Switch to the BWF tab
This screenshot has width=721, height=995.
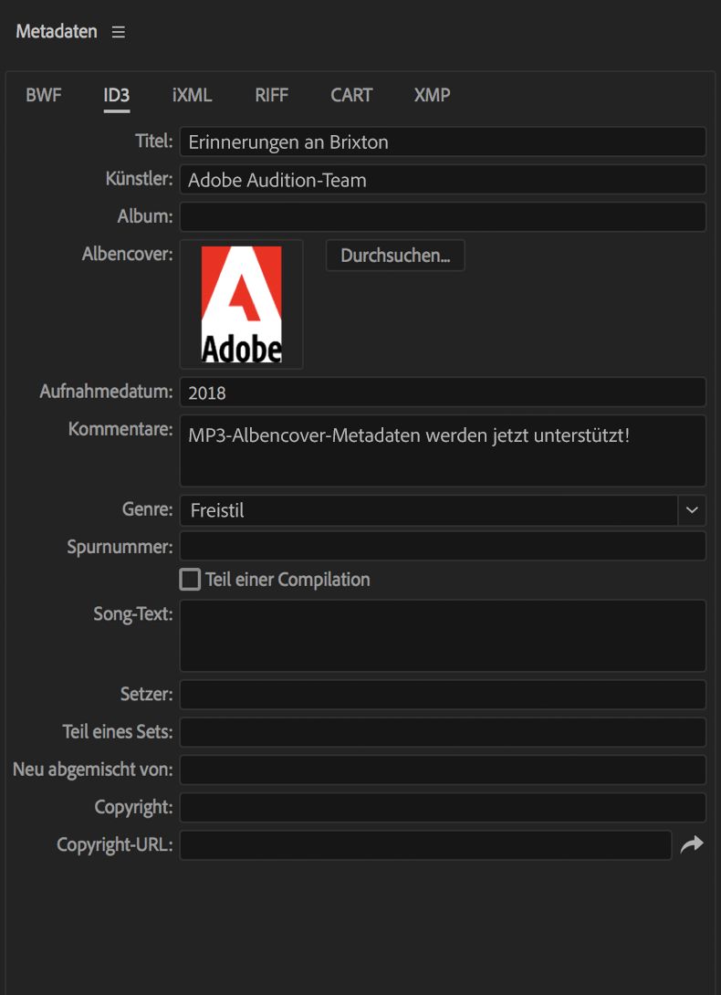[44, 95]
